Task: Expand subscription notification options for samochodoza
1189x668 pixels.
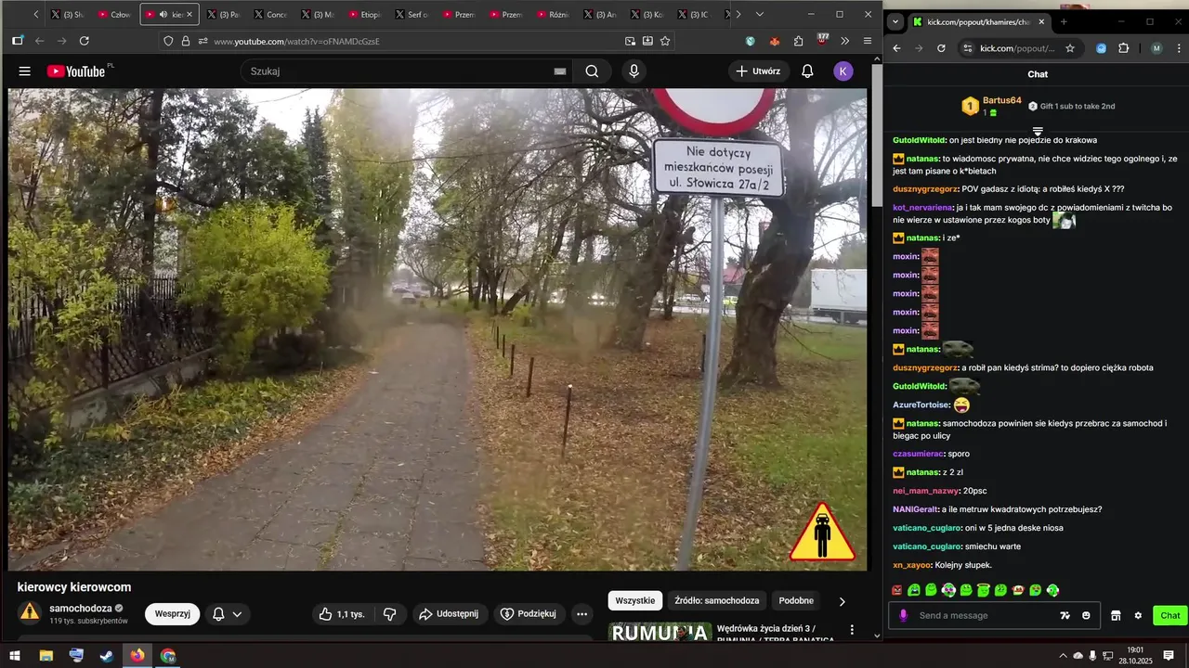Action: [x=228, y=614]
